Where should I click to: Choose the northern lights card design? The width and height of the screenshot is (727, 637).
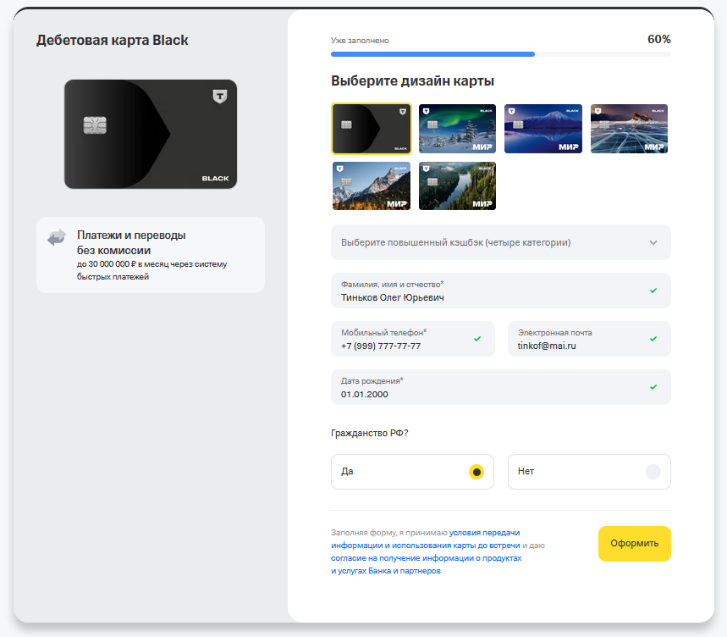(457, 129)
